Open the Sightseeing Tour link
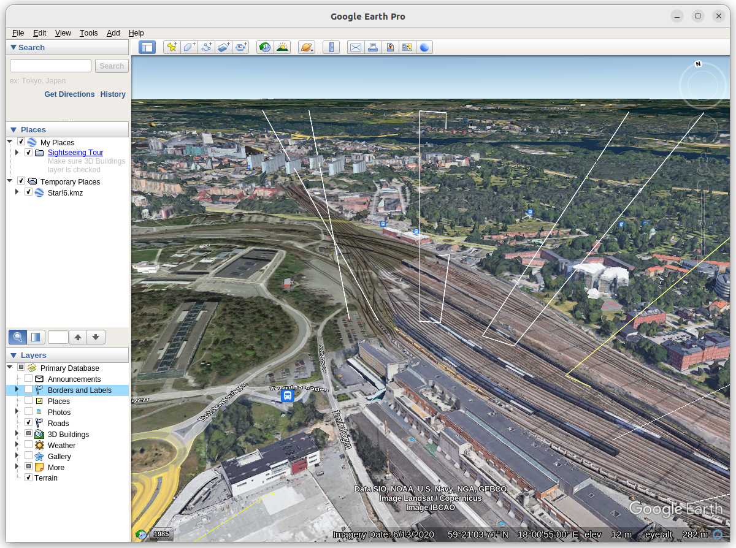Screen dimensions: 736x548 pos(75,153)
